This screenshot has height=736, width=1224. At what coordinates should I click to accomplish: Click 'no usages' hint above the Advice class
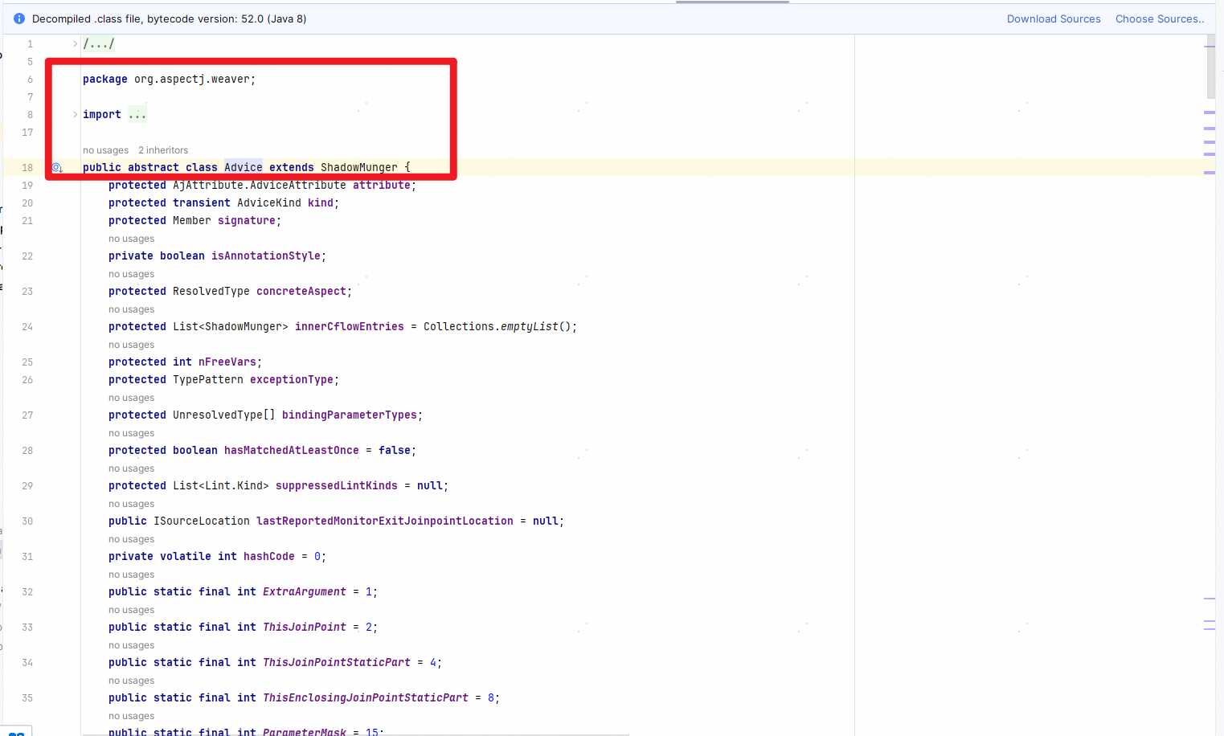pos(105,150)
